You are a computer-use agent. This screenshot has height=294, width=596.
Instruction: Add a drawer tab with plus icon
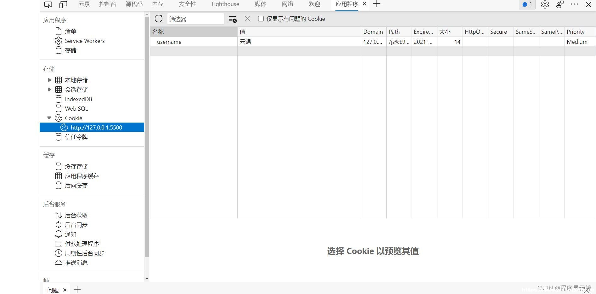tap(77, 290)
